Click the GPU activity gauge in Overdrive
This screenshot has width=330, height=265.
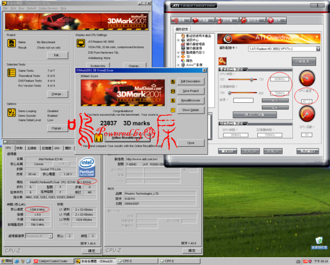tap(307, 114)
